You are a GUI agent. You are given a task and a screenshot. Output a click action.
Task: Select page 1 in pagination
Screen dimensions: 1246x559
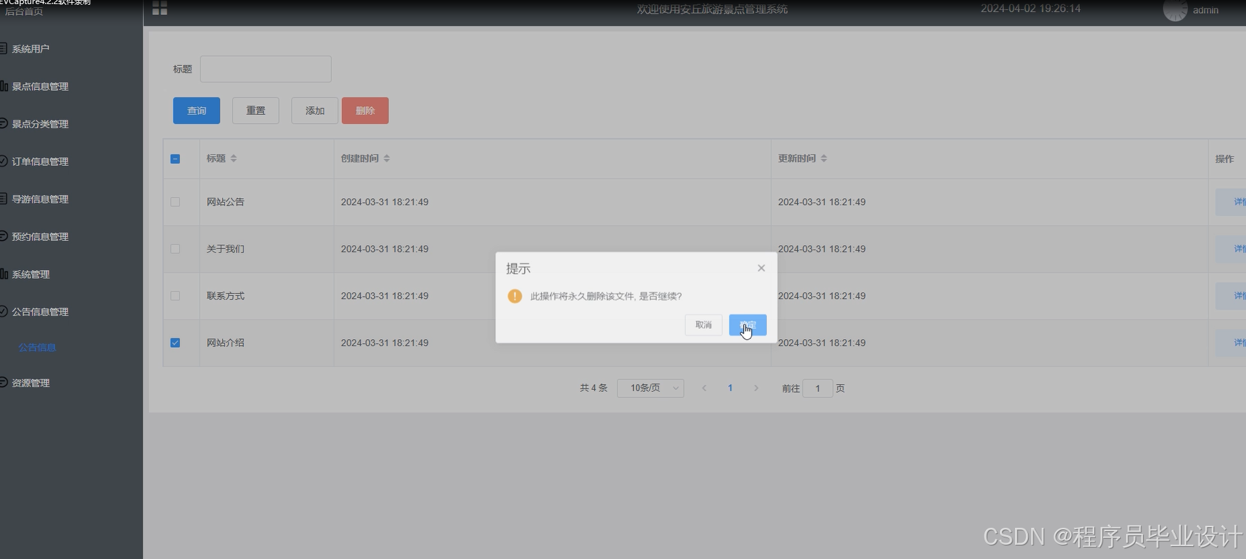coord(730,388)
